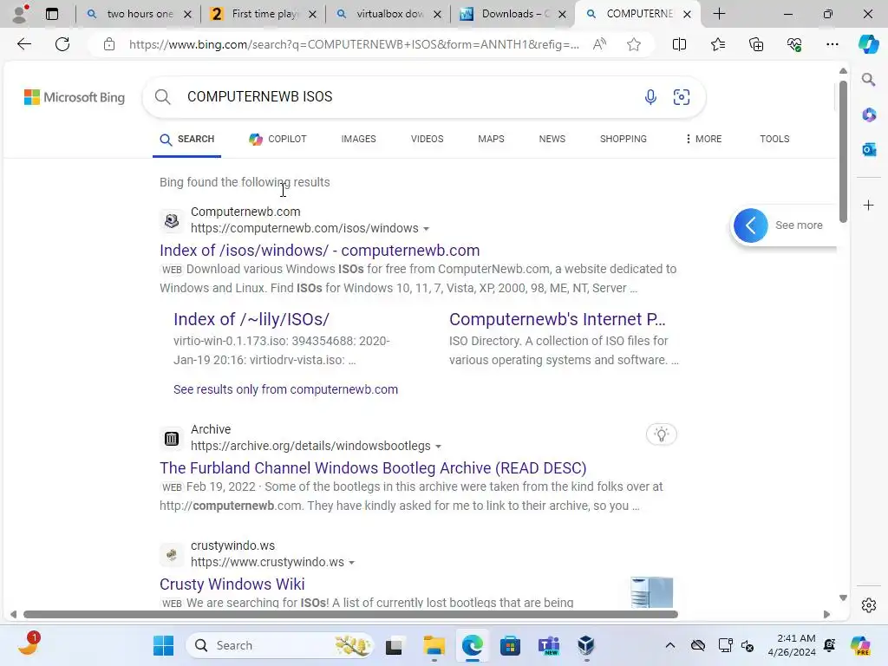The height and width of the screenshot is (666, 888).
Task: Switch to the 'two hours one' browser tab
Action: click(138, 14)
